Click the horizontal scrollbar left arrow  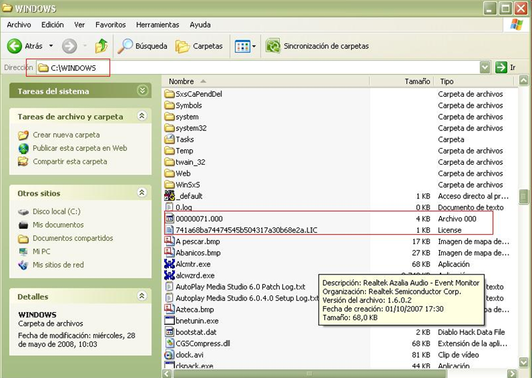167,373
